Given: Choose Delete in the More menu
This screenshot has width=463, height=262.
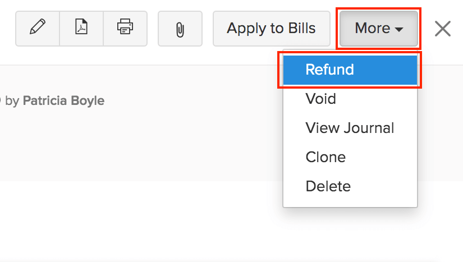Looking at the screenshot, I should [x=328, y=186].
